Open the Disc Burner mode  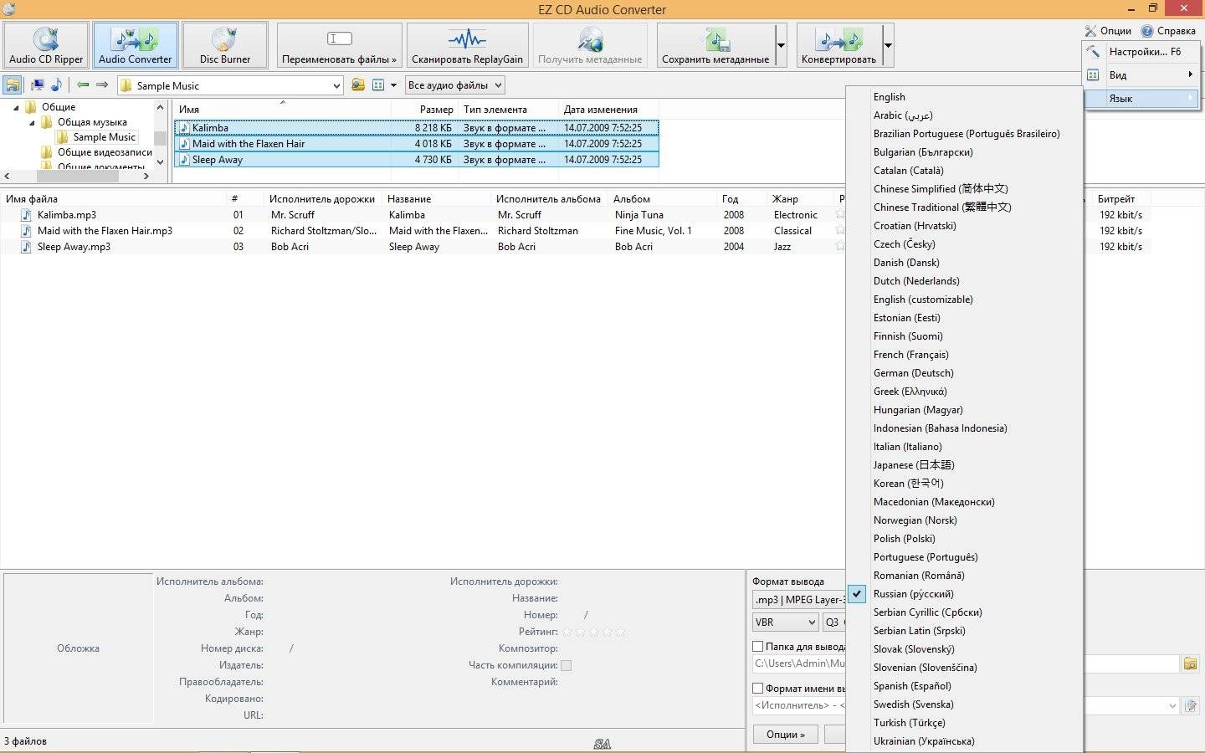[x=224, y=45]
